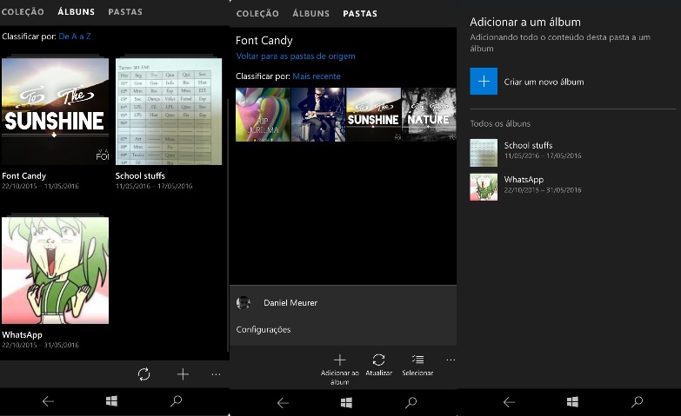Click the Voltar para as pastas de origem link
Viewport: 681px width, 416px height.
(295, 56)
